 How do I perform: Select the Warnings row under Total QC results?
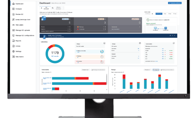click(x=90, y=57)
